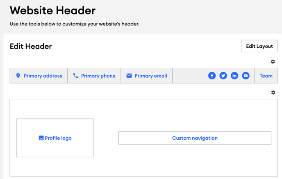Click the Website Header page title
Screen dimensions: 282x179
coord(52,10)
